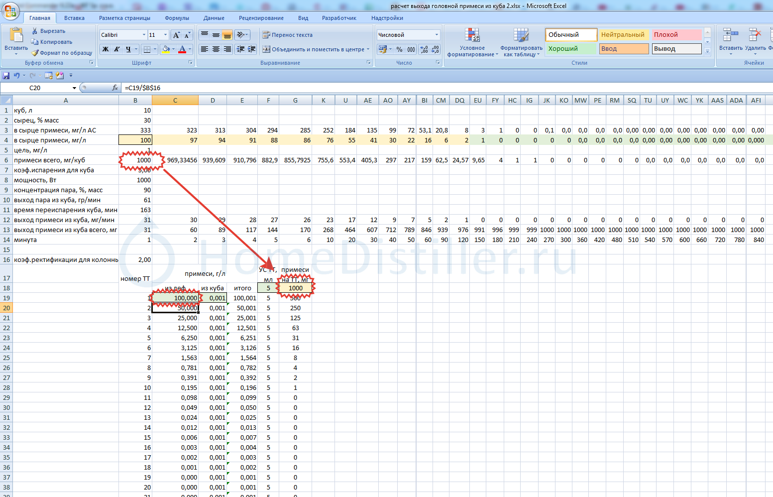Apply the Хороший cell style
The image size is (773, 497).
(x=571, y=49)
